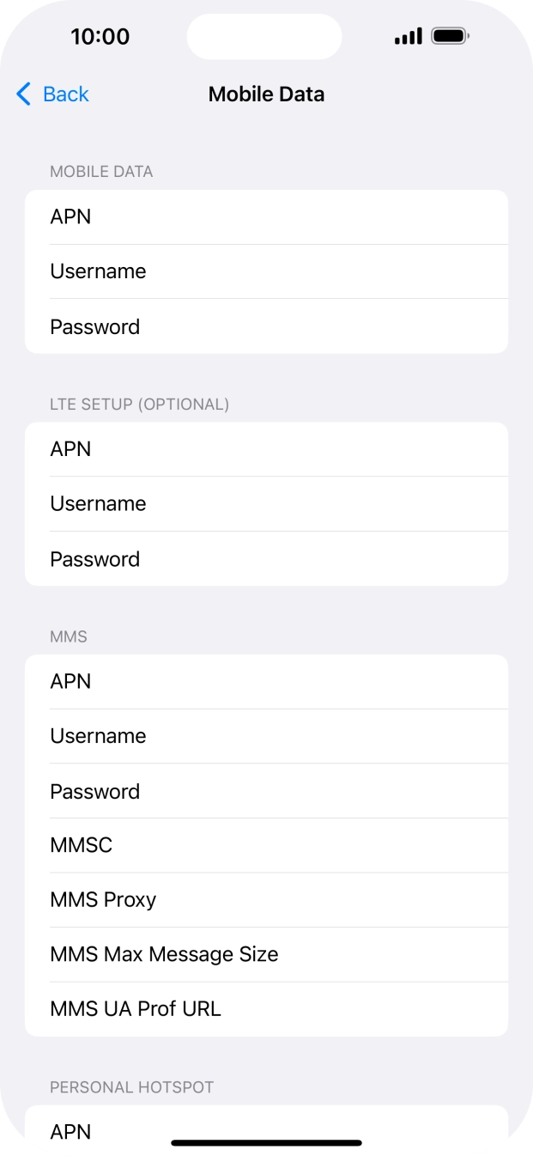Tap the MMS UA Prof URL field

(266, 1008)
